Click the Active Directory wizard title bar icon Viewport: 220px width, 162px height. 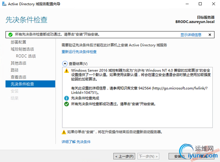4,4
